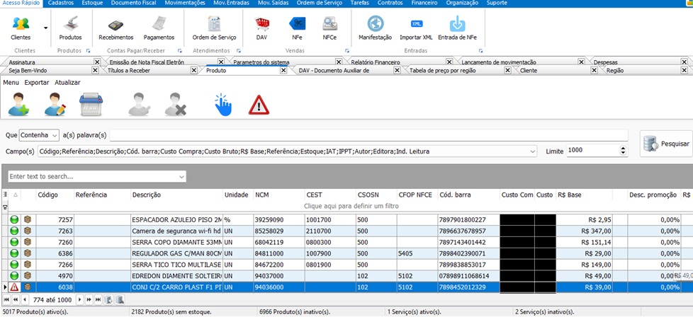The image size is (693, 317).
Task: Click the Importar XML icon
Action: tap(416, 28)
